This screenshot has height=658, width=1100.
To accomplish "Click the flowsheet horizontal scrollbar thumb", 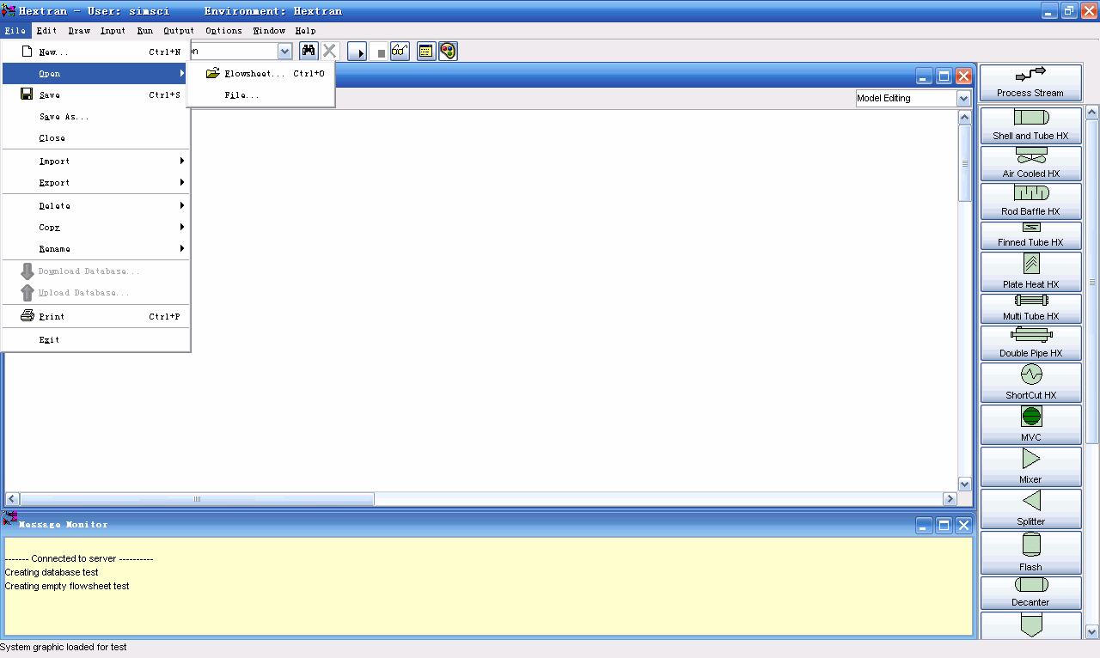I will (x=197, y=499).
